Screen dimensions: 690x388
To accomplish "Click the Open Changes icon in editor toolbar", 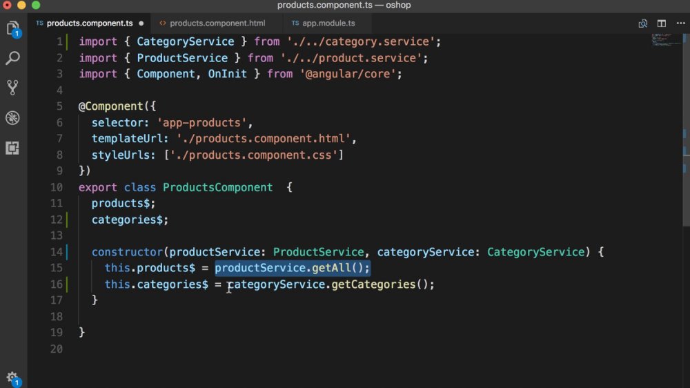I will click(643, 23).
